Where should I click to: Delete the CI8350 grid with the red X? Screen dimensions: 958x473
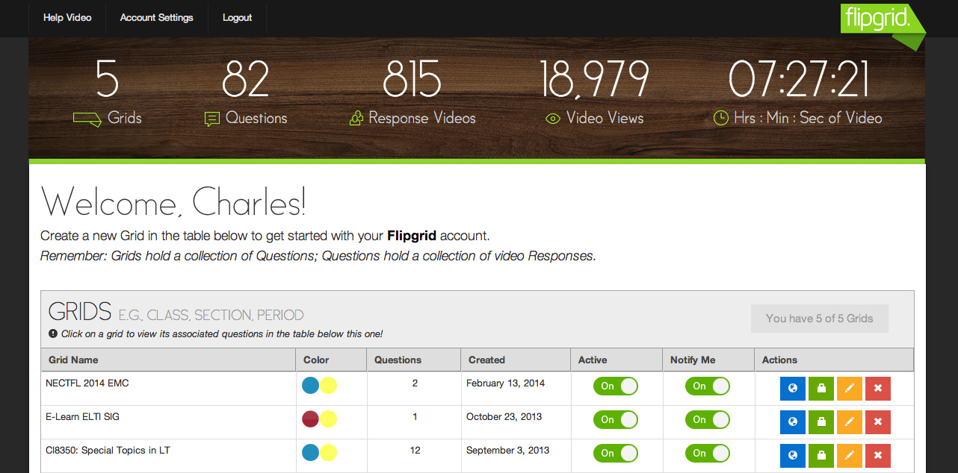(x=878, y=455)
